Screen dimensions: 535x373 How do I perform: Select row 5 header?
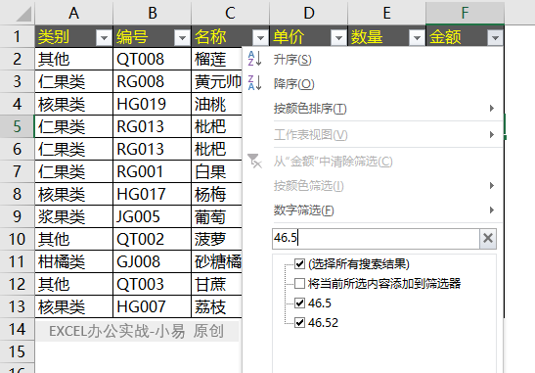coord(17,126)
